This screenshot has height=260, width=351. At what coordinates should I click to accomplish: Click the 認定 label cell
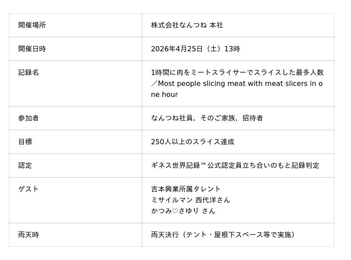[25, 166]
